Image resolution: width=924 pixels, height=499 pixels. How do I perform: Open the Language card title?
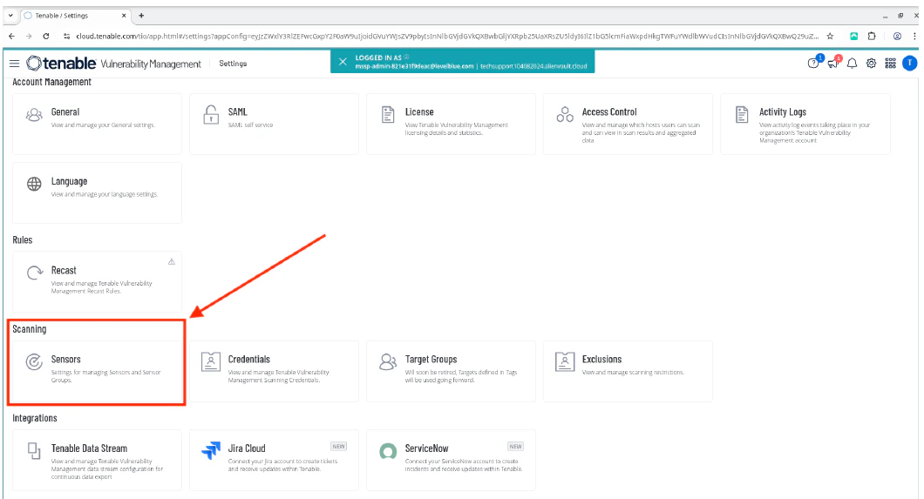69,181
